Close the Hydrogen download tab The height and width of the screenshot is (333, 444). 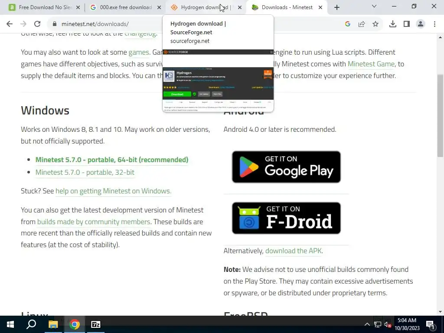coord(240,7)
